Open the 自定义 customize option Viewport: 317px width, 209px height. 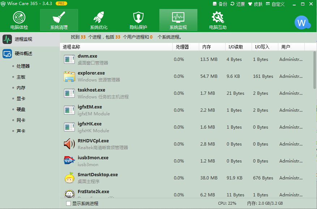(x=275, y=4)
